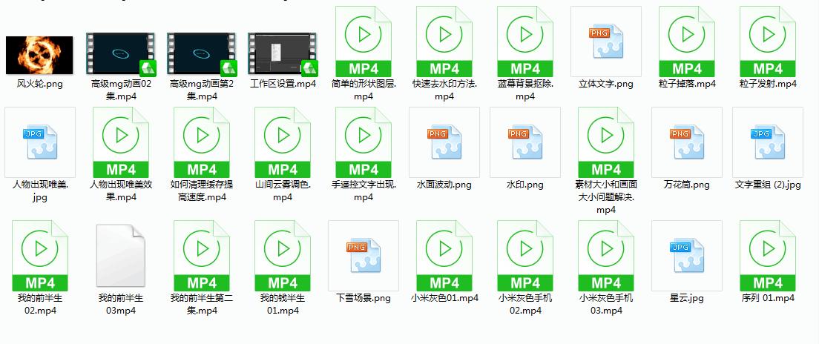
Task: Click the file name 万花筒.png
Action: pyautogui.click(x=687, y=185)
